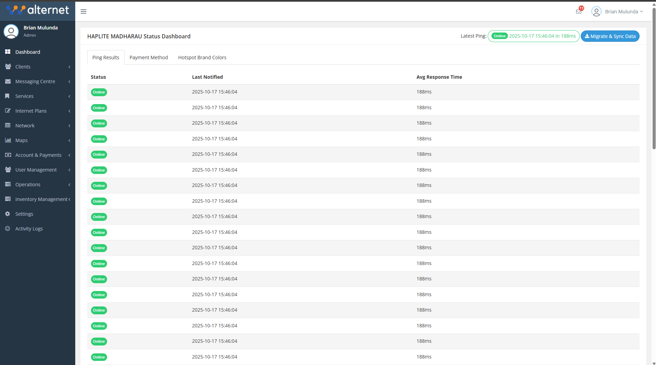The width and height of the screenshot is (656, 365).
Task: Click the Internet Plans sidebar icon
Action: click(x=8, y=111)
